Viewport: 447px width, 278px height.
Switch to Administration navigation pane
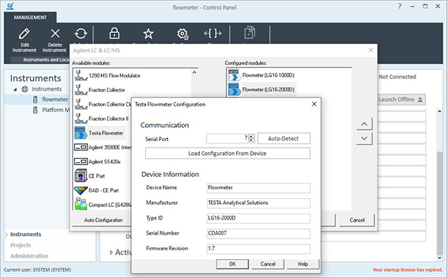[x=29, y=256]
